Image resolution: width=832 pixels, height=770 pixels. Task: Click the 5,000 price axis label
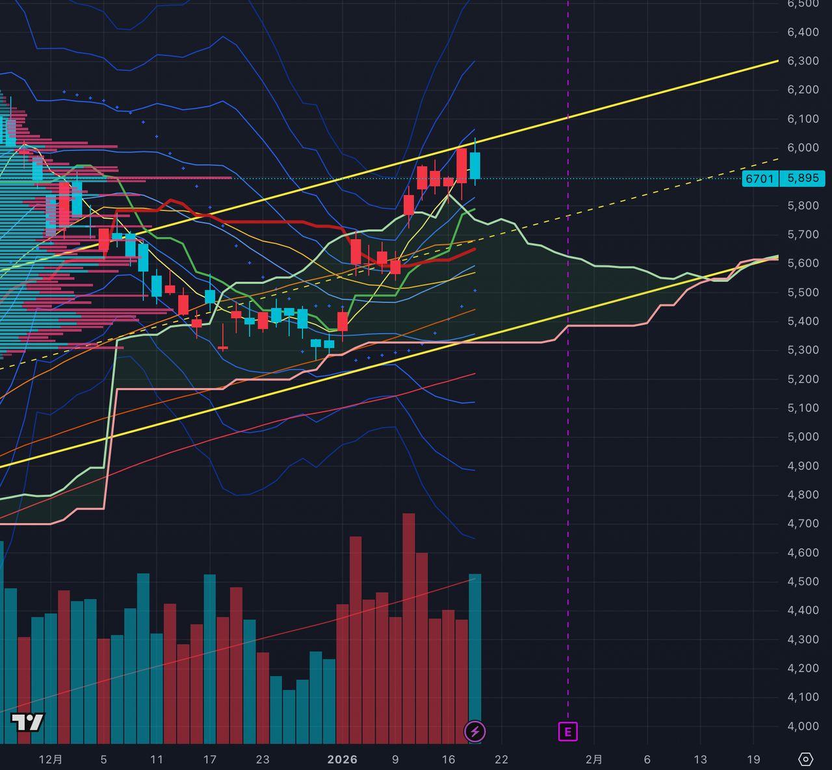point(803,437)
